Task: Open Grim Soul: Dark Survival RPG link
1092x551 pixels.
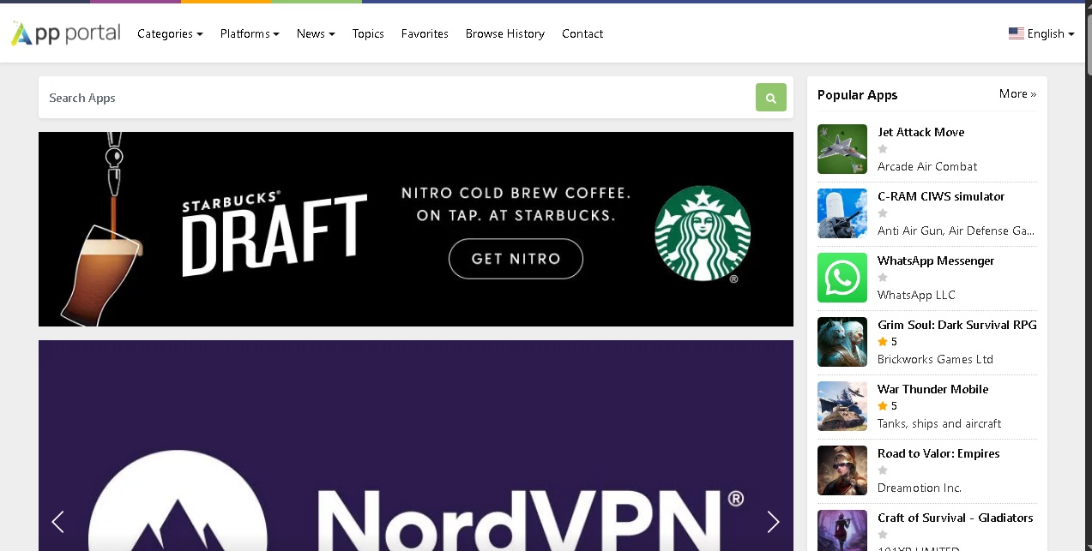Action: click(x=957, y=325)
